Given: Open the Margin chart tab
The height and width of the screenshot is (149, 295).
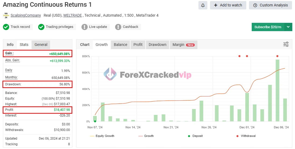Looking at the screenshot, I should tap(183, 45).
